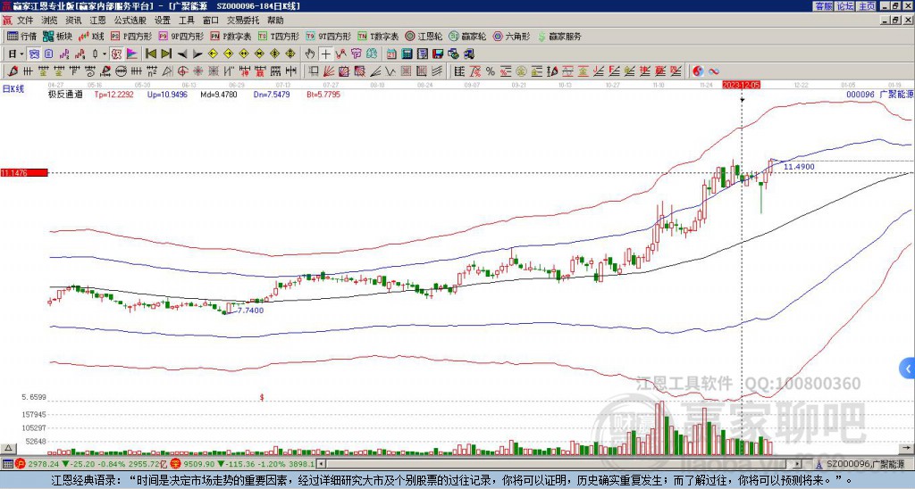This screenshot has width=915, height=489.
Task: Launch the 江恩轮 Gann wheel
Action: 424,36
